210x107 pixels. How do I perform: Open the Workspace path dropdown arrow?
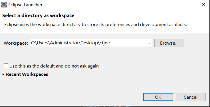149,43
